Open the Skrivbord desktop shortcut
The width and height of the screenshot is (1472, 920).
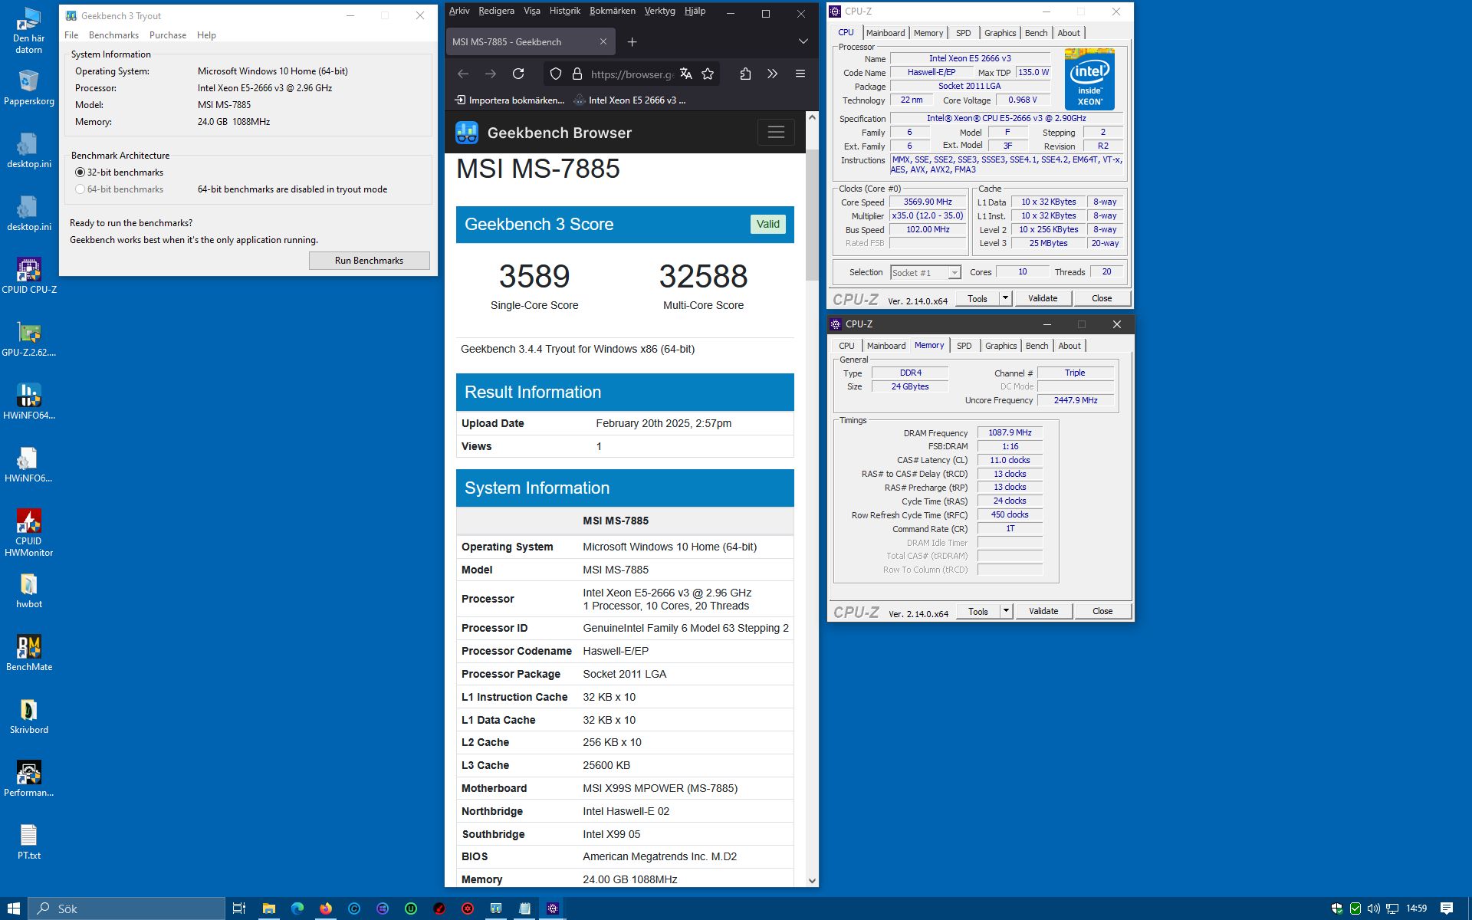[29, 716]
